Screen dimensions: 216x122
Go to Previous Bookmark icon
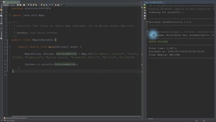pos(42,5)
